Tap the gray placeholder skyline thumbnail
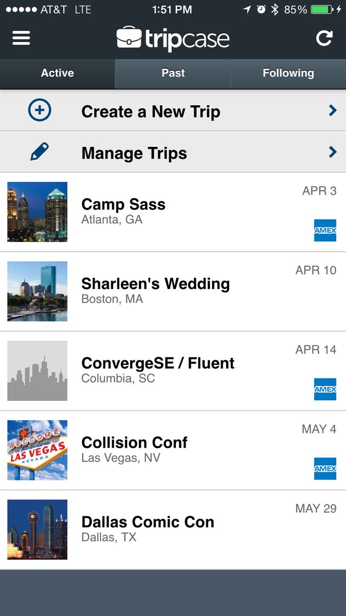346x616 pixels. pyautogui.click(x=37, y=371)
